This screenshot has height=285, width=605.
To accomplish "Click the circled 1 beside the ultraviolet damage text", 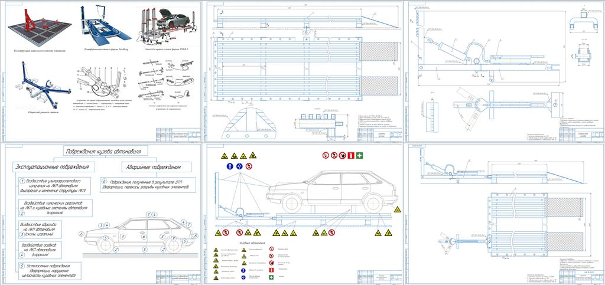I will [23, 181].
